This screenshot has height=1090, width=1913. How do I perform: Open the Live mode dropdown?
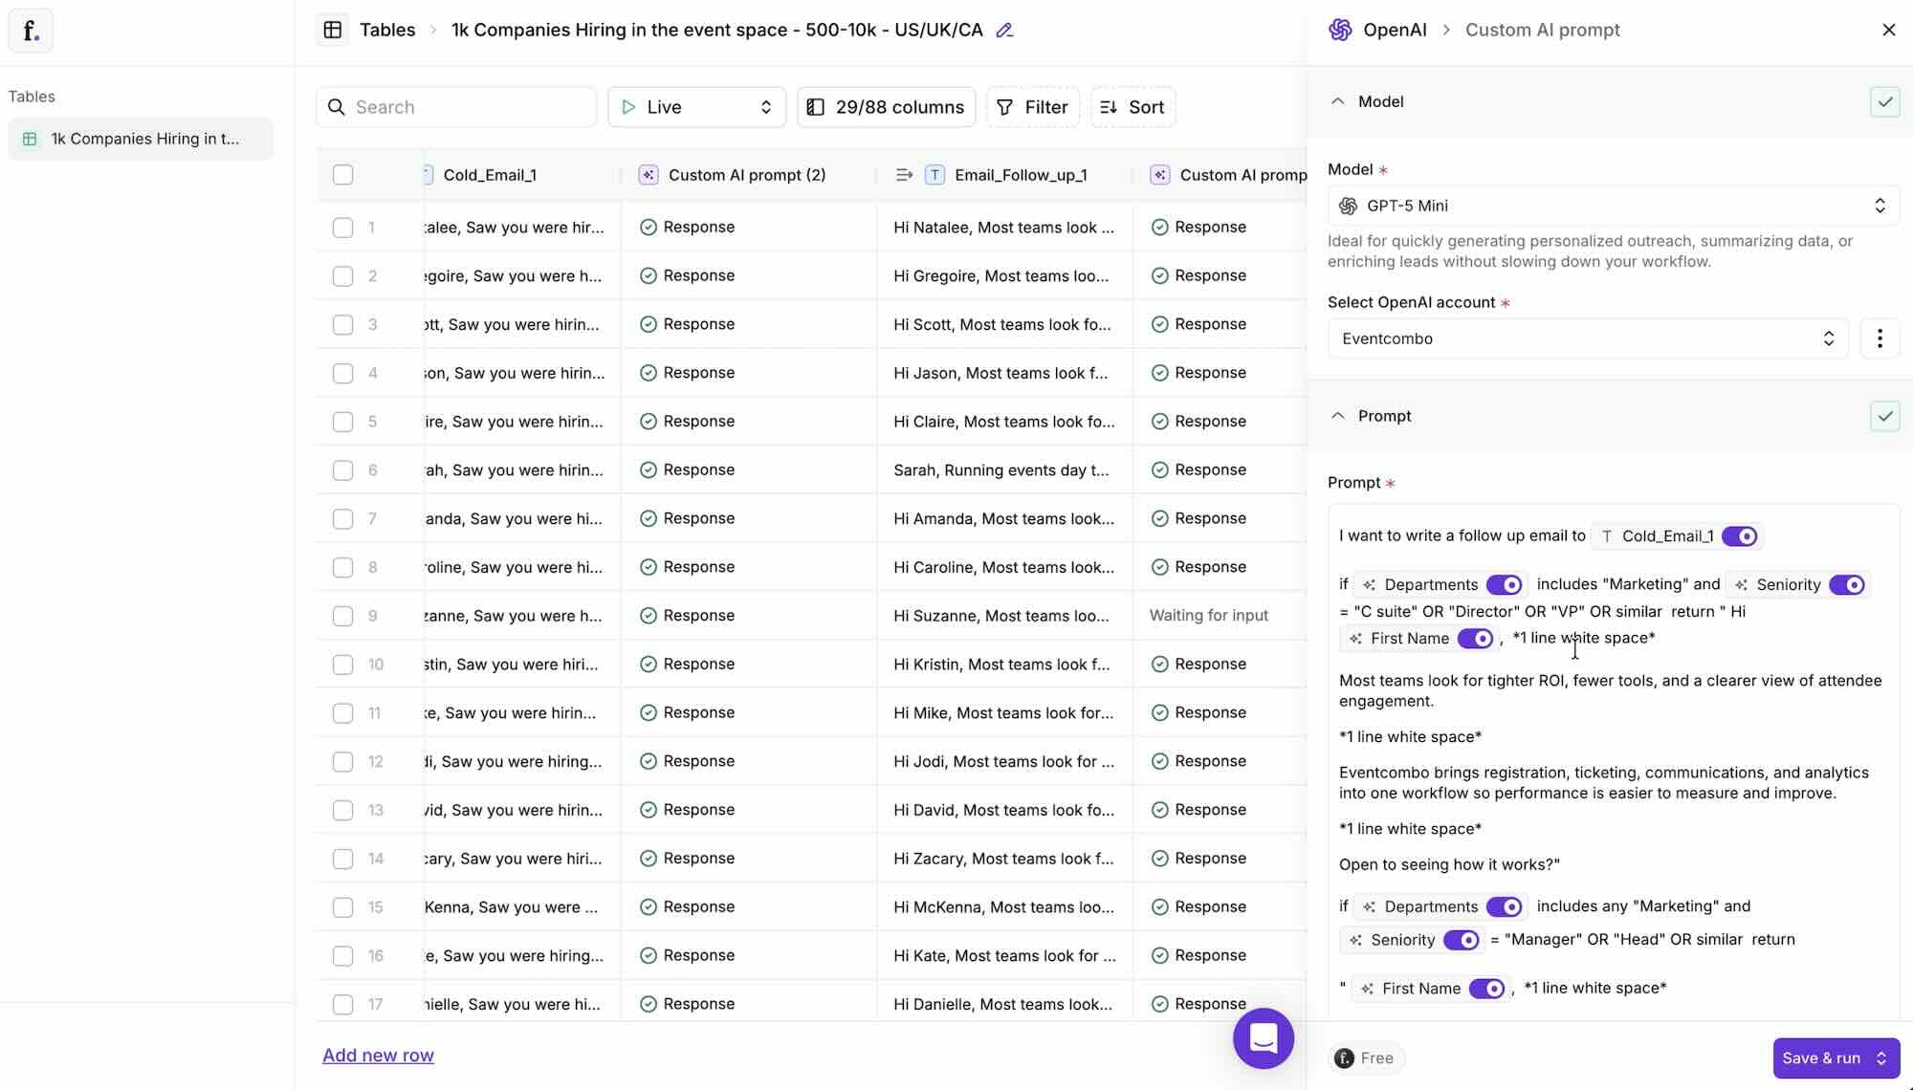click(695, 107)
